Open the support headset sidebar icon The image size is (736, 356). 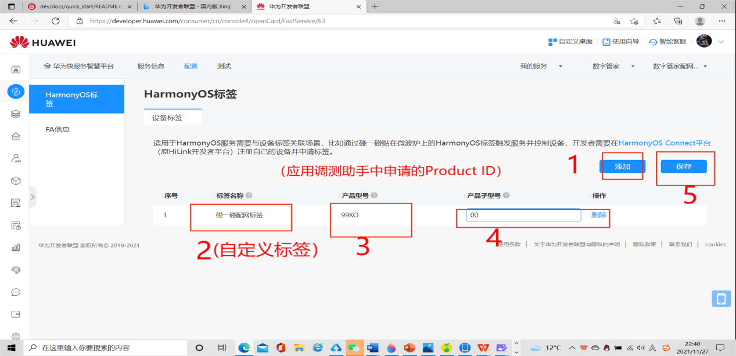coord(16,270)
